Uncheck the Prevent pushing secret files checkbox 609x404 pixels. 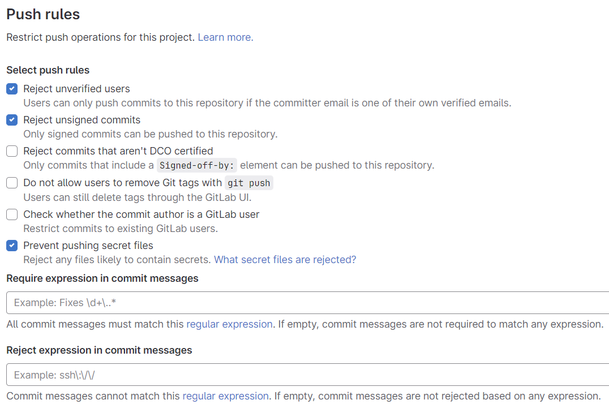click(x=12, y=246)
